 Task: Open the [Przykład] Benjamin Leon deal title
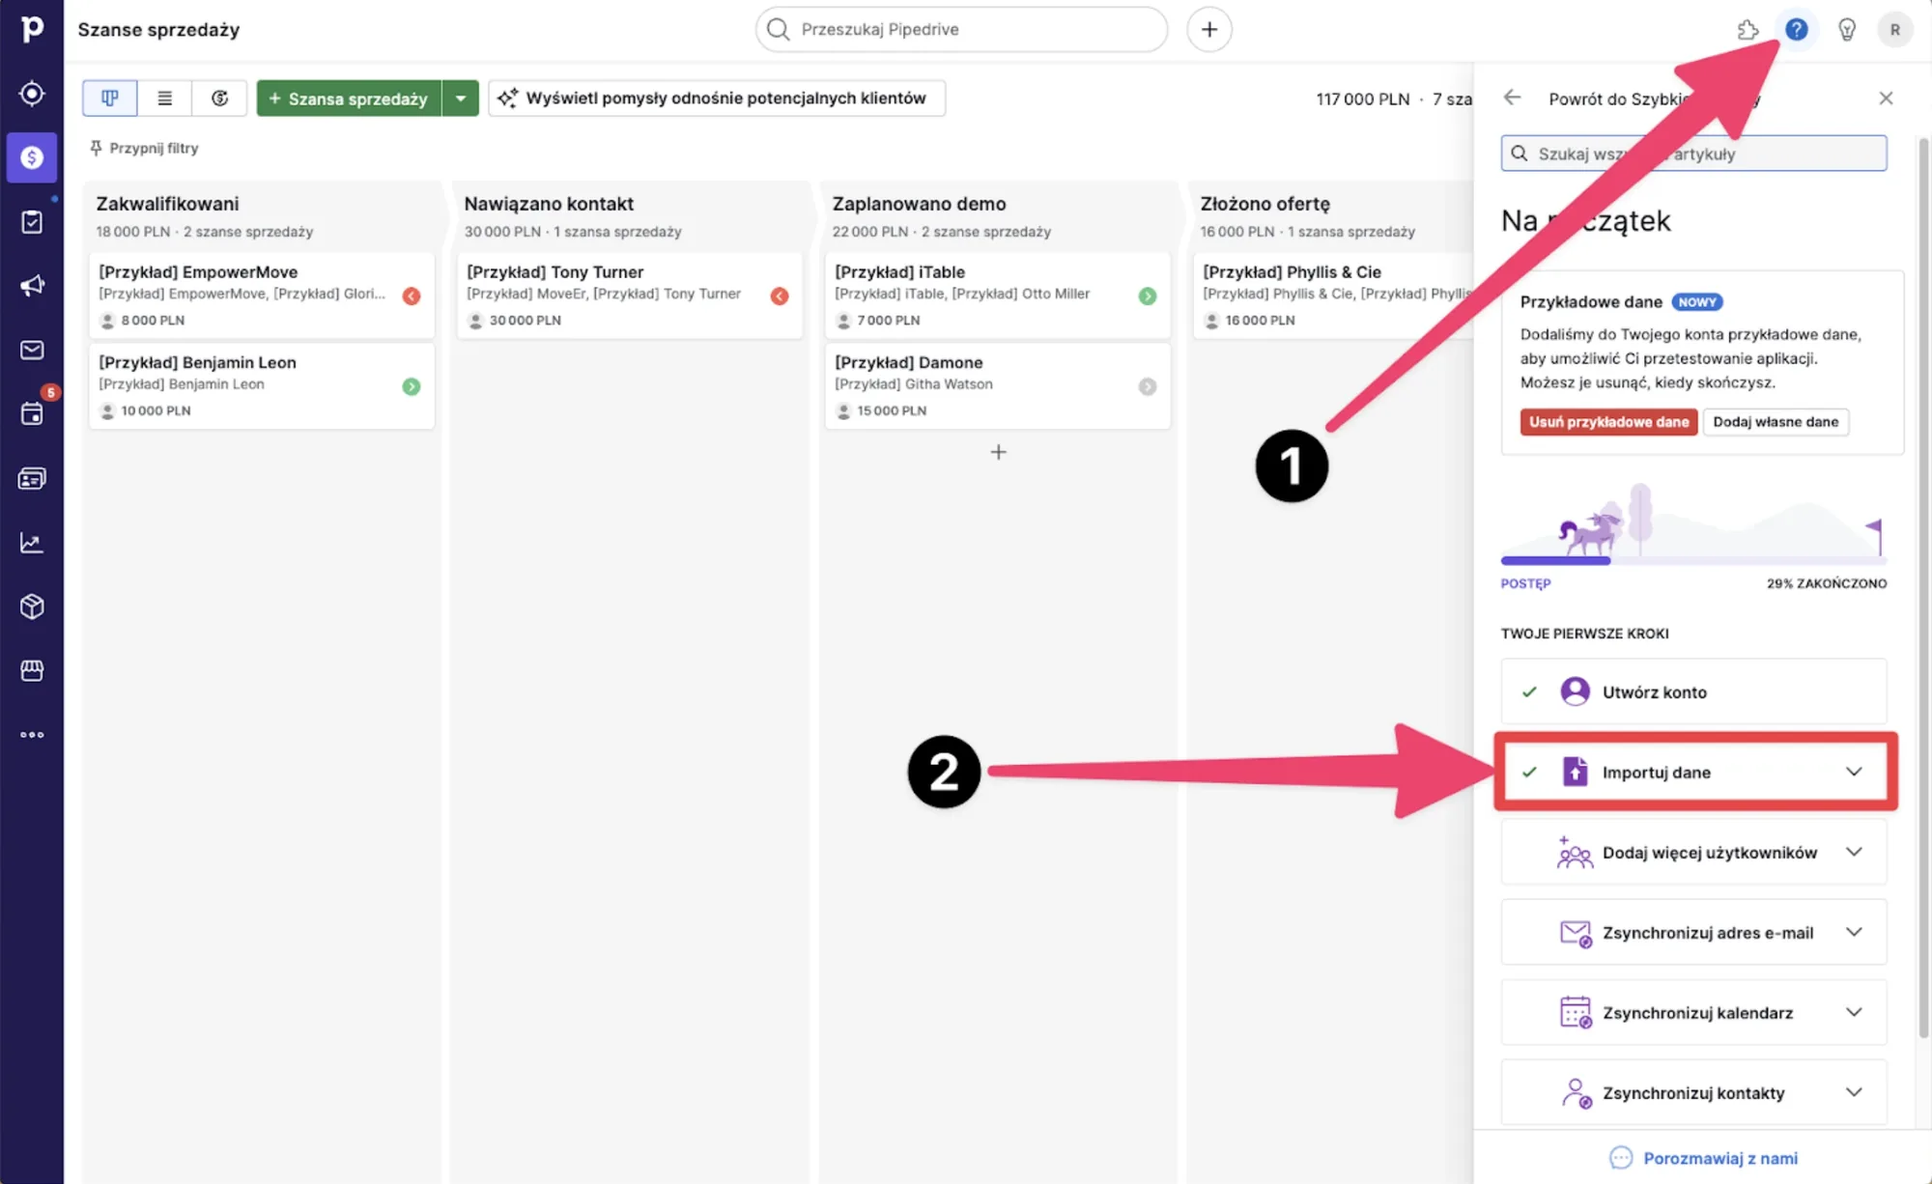pos(197,362)
